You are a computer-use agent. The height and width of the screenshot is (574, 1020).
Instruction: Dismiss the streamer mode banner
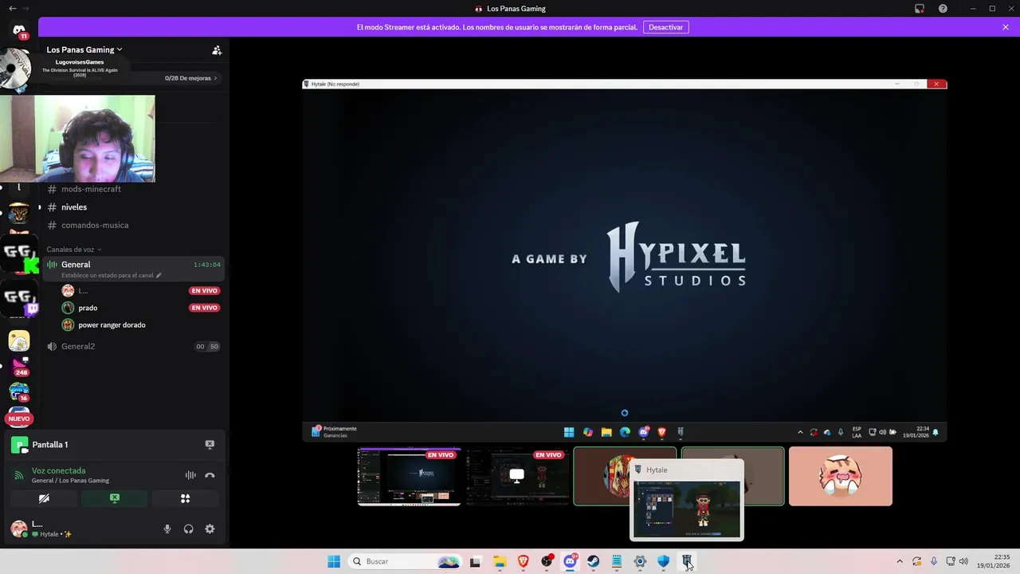(x=1006, y=27)
